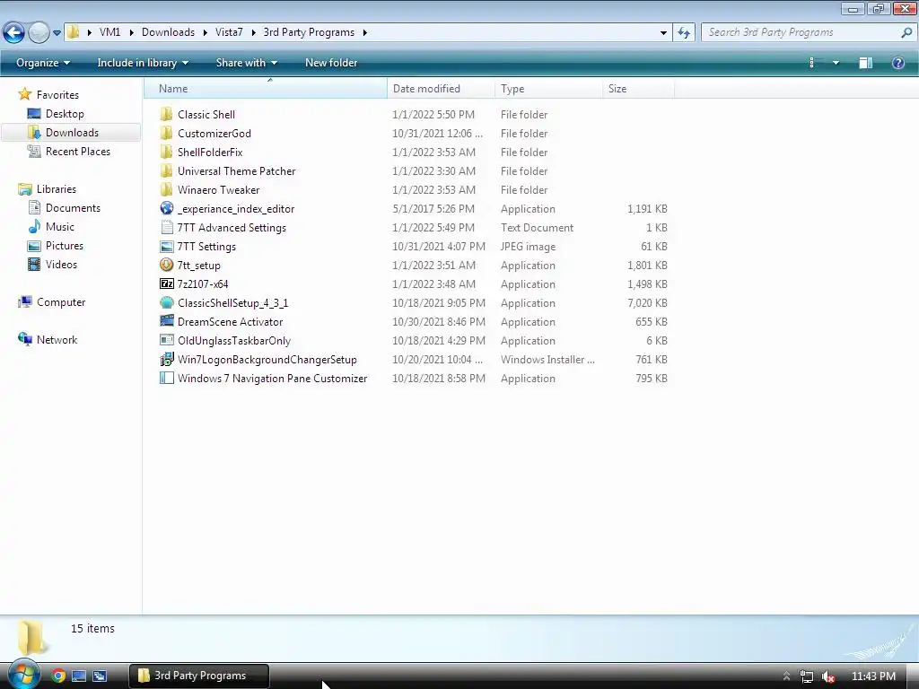This screenshot has width=919, height=689.
Task: Open Help with the question mark icon
Action: pos(897,63)
